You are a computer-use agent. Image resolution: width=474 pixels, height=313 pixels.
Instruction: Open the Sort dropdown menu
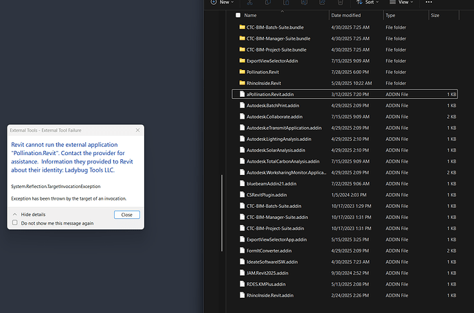click(368, 3)
